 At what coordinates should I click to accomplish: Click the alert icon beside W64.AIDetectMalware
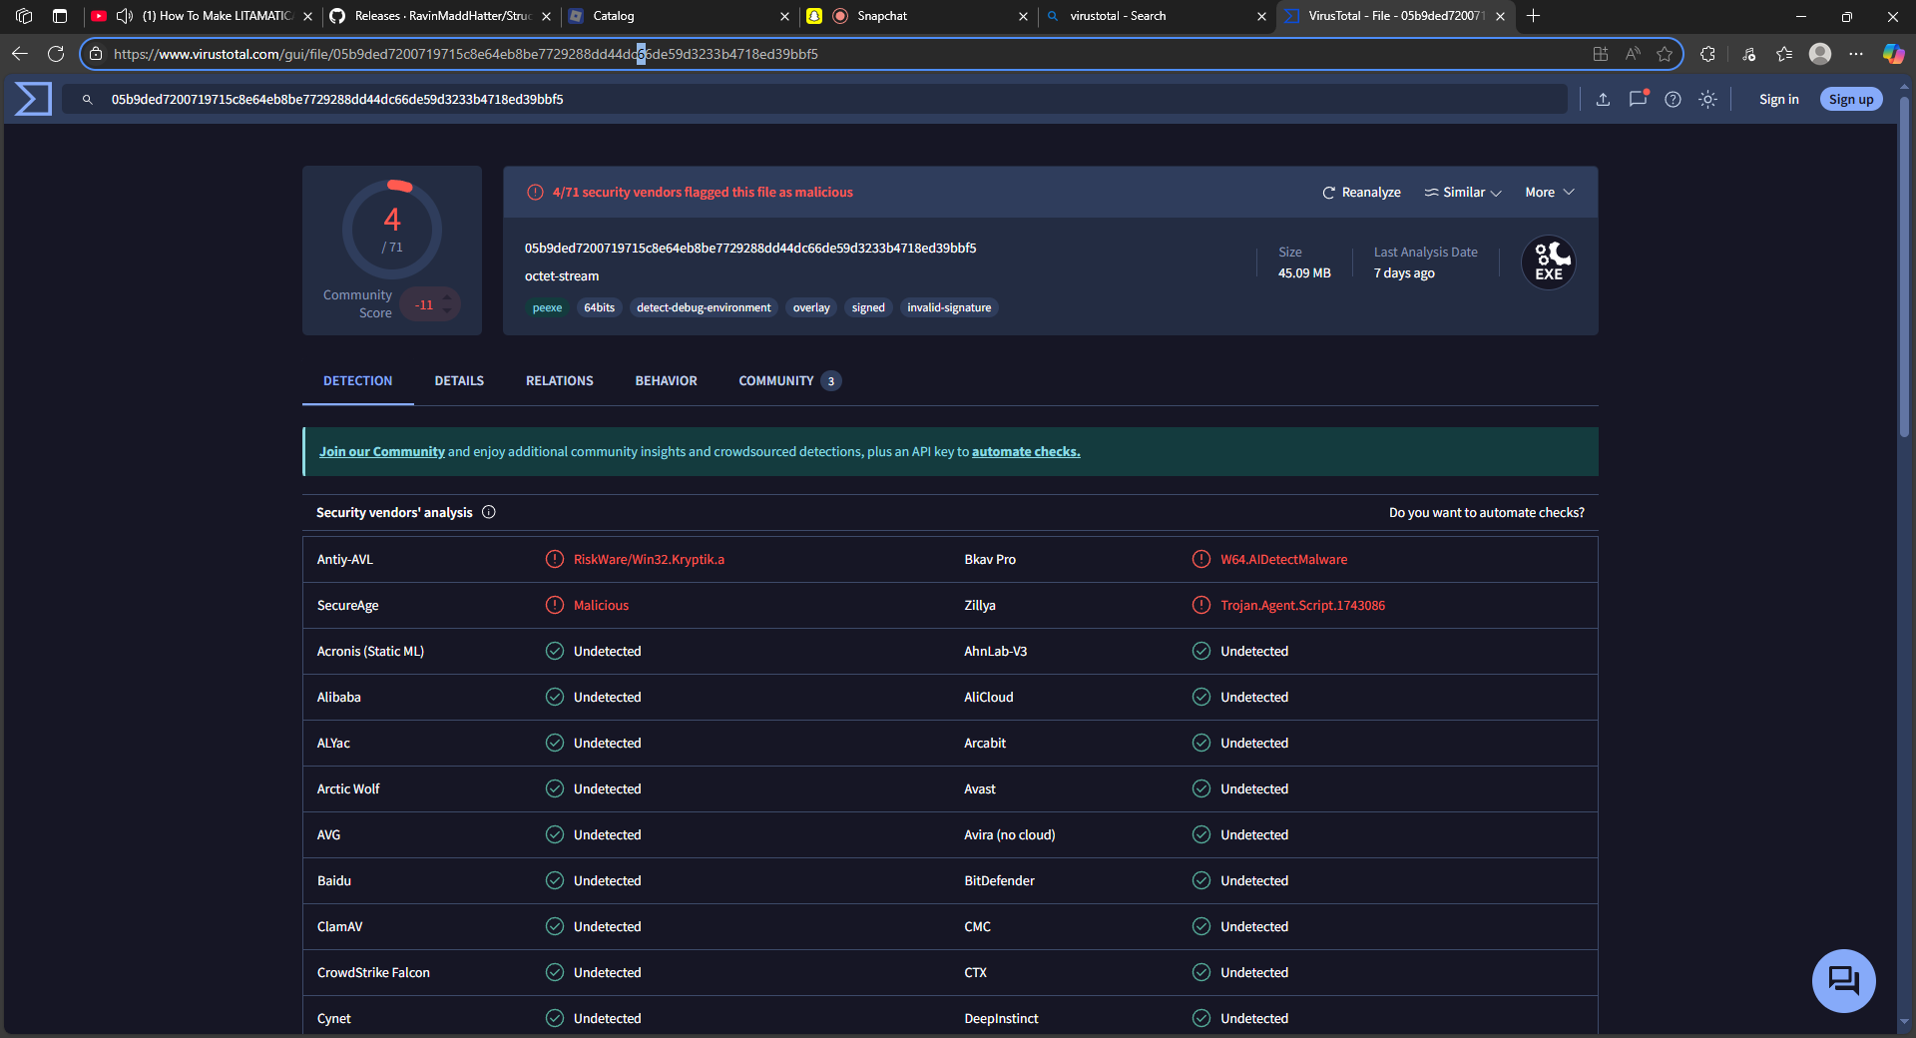click(1201, 559)
